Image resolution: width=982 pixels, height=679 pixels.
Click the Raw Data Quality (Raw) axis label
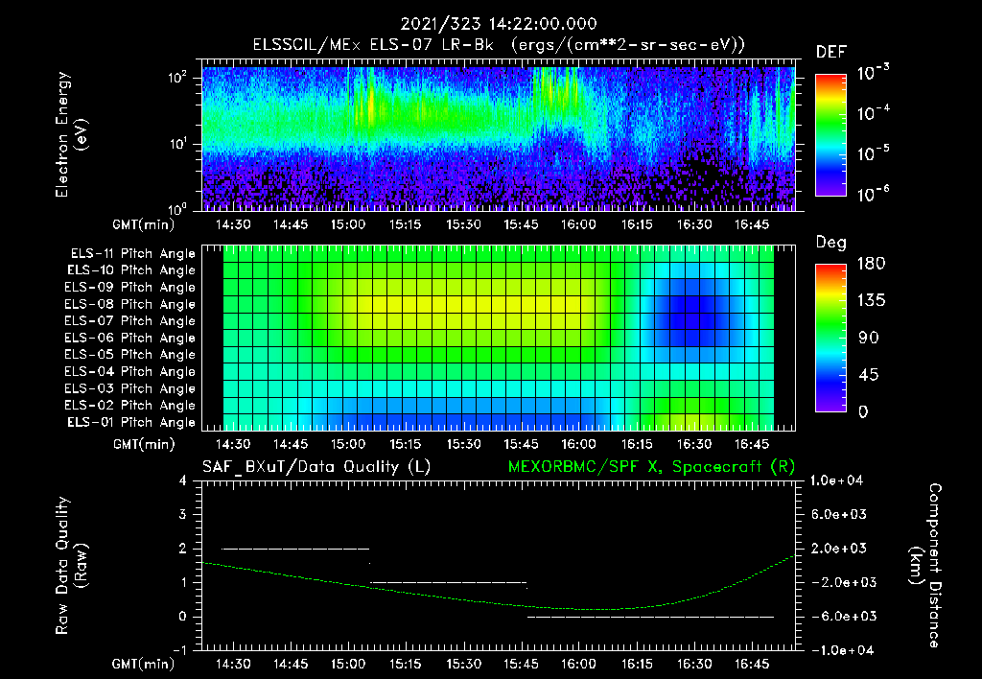70,566
